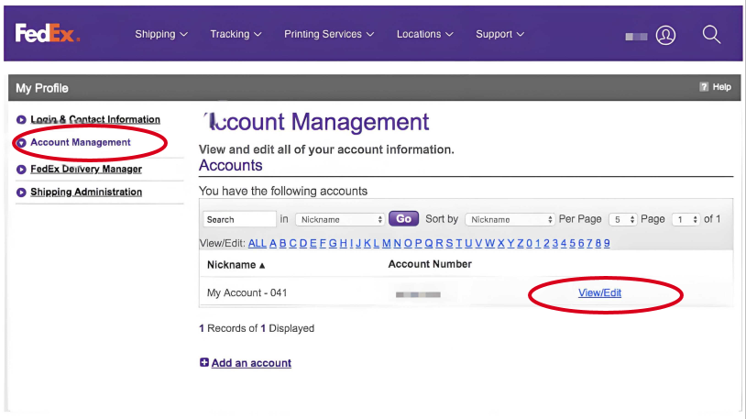The height and width of the screenshot is (419, 746).
Task: Expand the Shipping menu
Action: [x=160, y=34]
